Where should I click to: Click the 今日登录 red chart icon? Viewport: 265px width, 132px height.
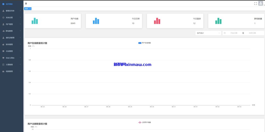(x=157, y=21)
